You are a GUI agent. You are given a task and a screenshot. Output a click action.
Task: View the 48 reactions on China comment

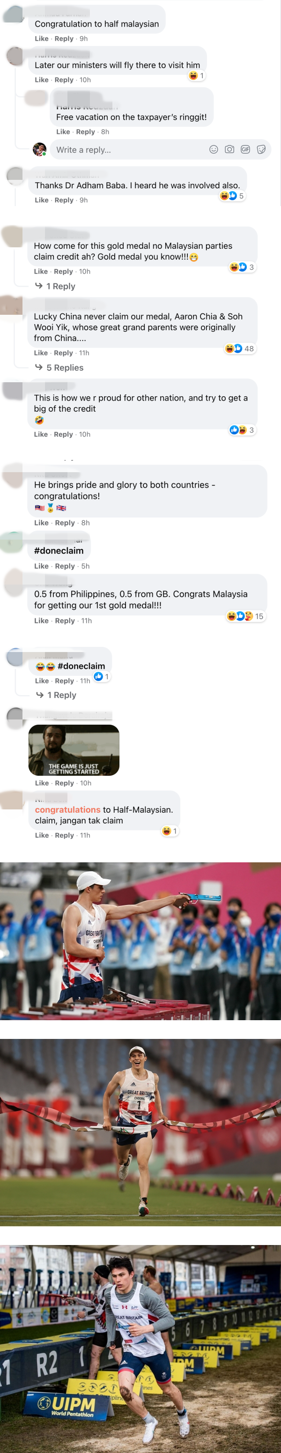[240, 348]
